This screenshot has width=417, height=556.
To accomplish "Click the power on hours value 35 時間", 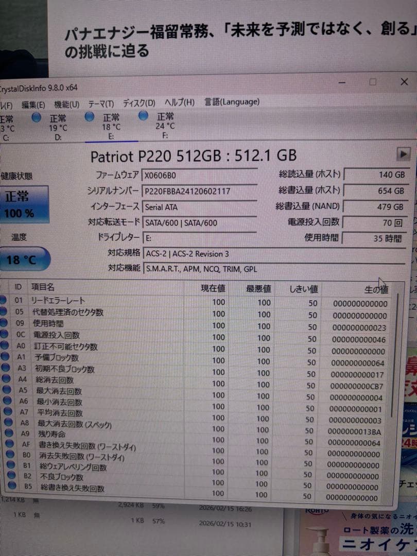I will [374, 238].
